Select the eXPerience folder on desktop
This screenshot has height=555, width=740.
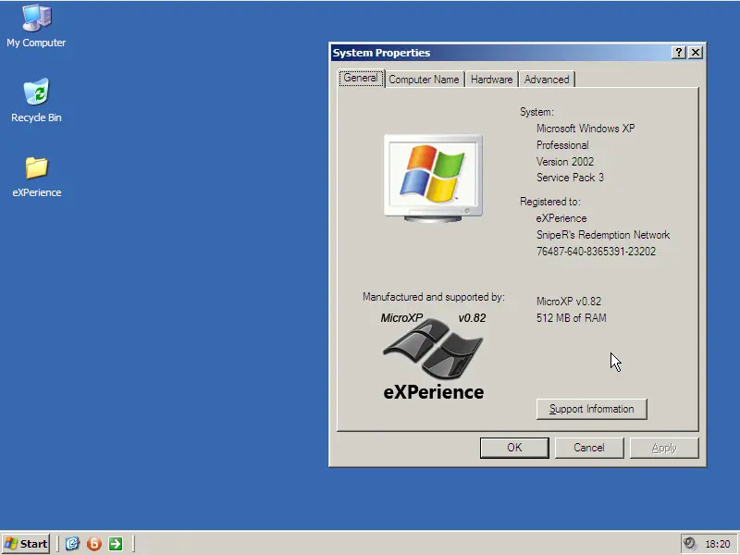(x=36, y=177)
